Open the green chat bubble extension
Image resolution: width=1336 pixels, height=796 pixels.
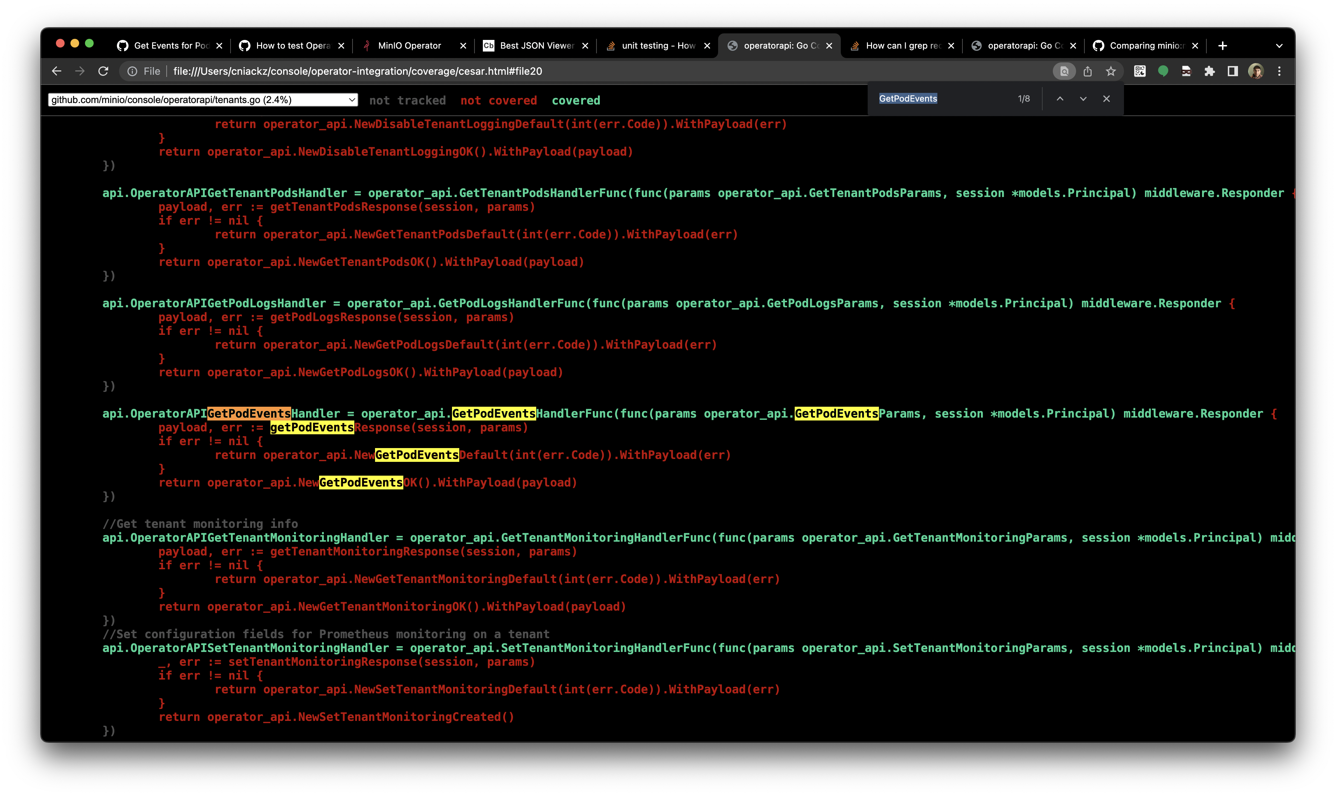(x=1162, y=71)
